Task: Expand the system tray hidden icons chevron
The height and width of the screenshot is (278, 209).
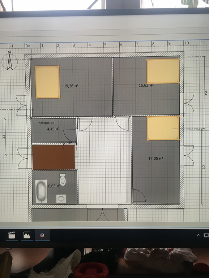Action: 199,235
